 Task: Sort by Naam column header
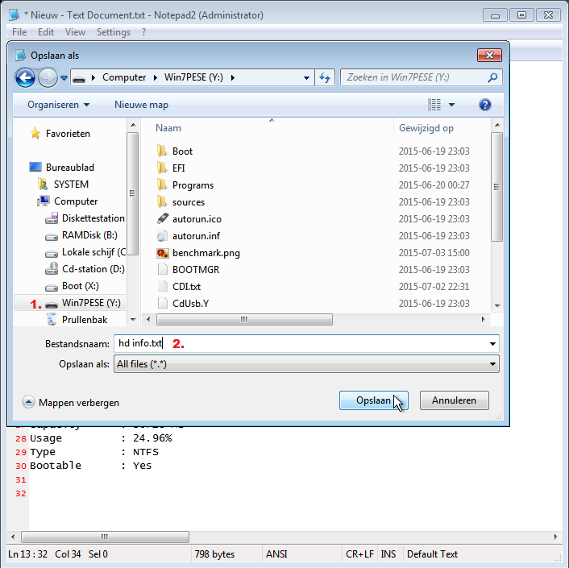pyautogui.click(x=168, y=128)
